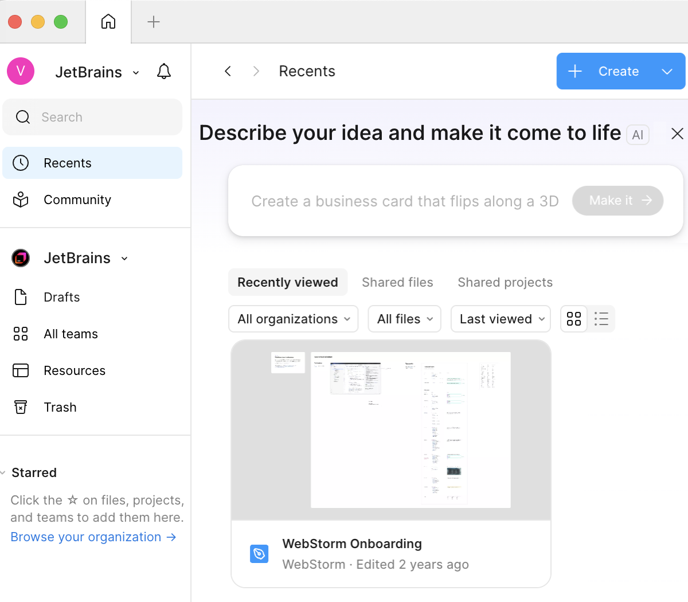Click the WebStorm Onboarding file title
Viewport: 688px width, 602px height.
352,544
